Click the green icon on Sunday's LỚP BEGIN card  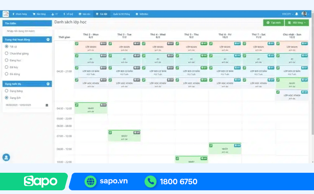coord(278,43)
